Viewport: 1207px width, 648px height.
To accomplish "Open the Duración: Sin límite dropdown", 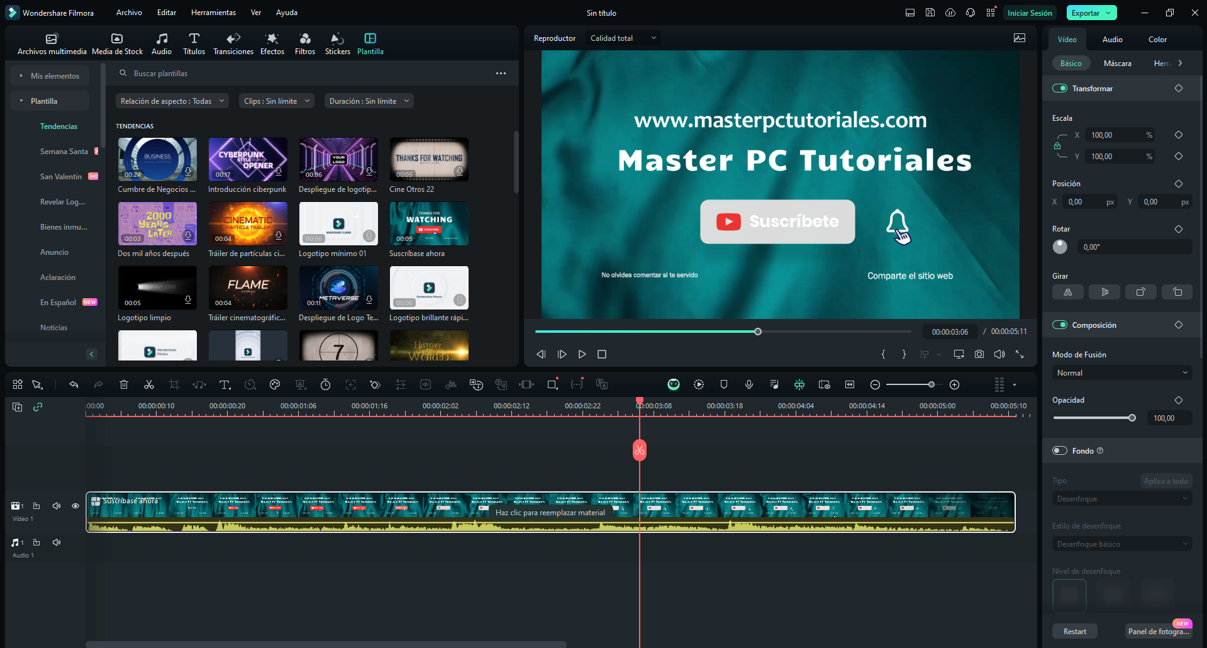I will click(x=369, y=101).
